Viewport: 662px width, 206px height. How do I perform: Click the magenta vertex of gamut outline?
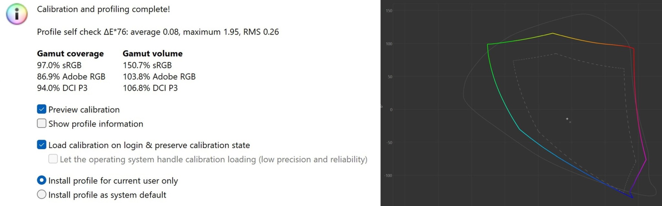coord(646,160)
